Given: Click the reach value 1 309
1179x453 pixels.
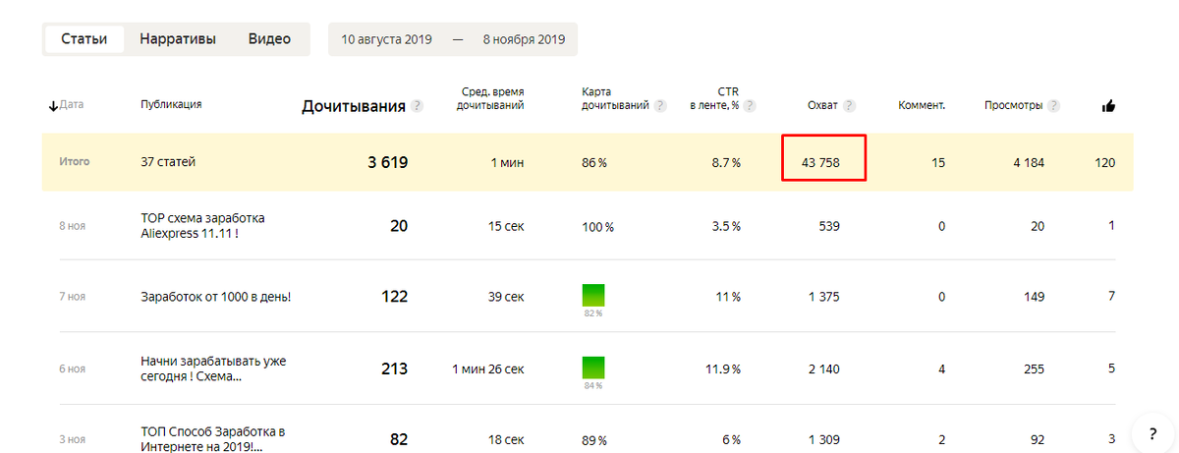Looking at the screenshot, I should point(824,440).
